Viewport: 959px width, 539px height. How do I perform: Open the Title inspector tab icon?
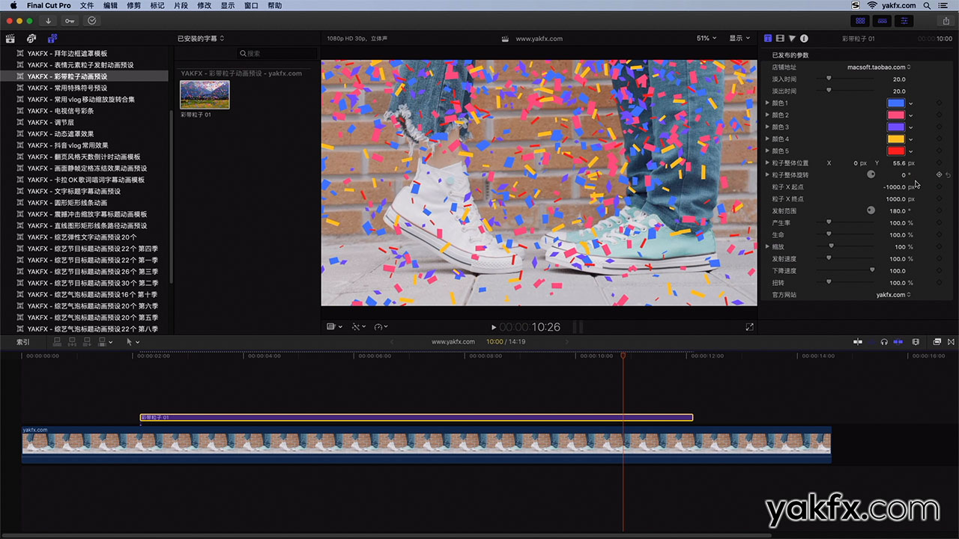click(x=768, y=38)
